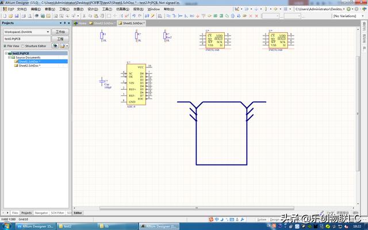Collapse the Source Documents folder

9,57
